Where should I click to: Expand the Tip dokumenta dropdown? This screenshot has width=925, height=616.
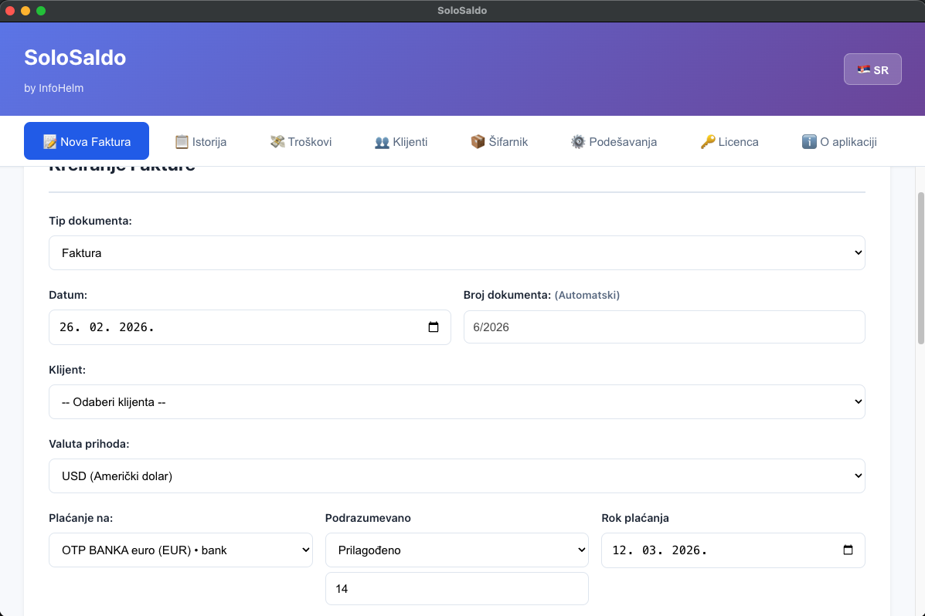click(457, 253)
